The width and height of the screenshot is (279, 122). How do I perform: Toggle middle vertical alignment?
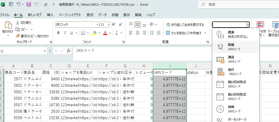tap(137, 25)
